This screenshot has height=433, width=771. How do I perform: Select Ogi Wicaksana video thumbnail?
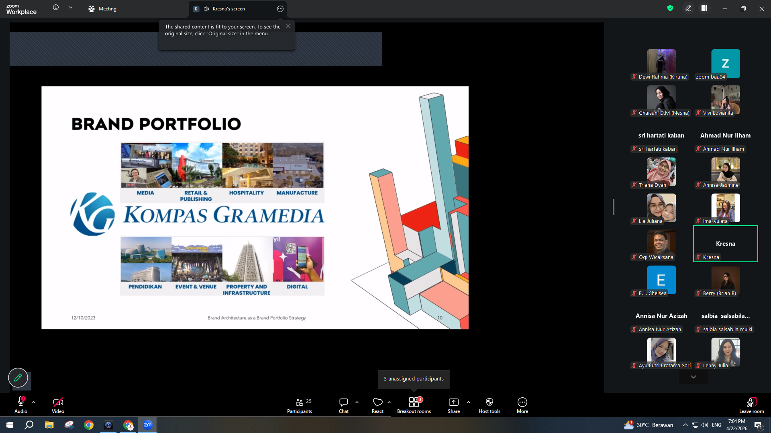click(661, 244)
